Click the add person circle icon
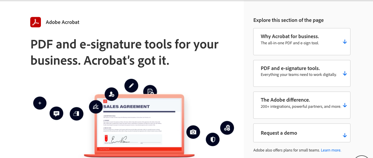The height and width of the screenshot is (158, 373). click(x=111, y=94)
